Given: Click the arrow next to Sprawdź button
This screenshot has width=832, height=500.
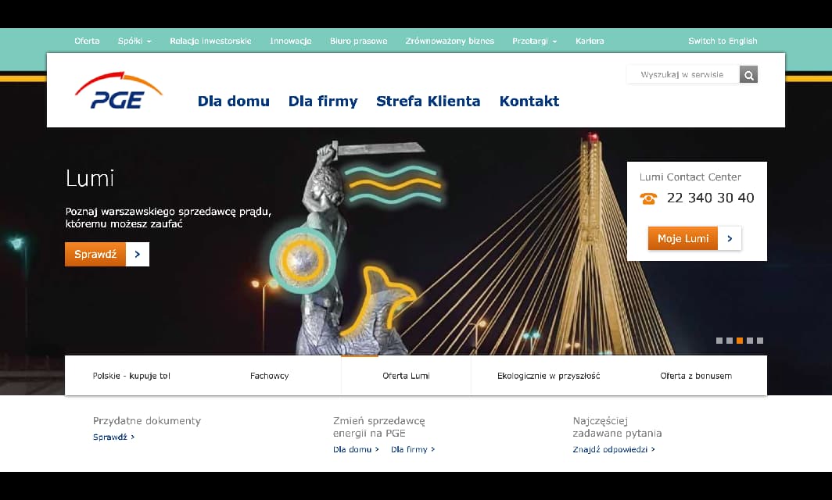Looking at the screenshot, I should [138, 254].
